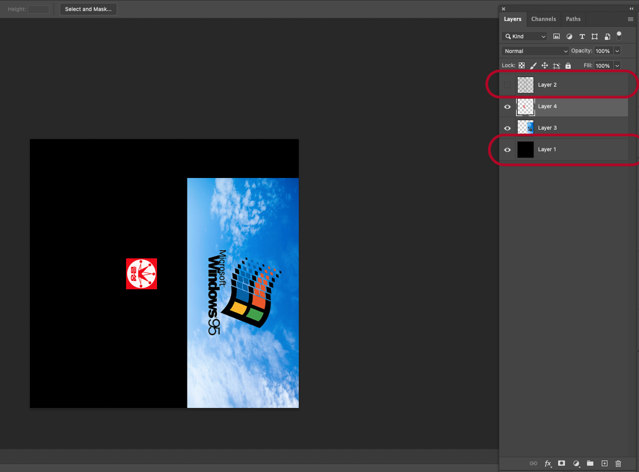Filter layers by shape layers icon
The width and height of the screenshot is (639, 472).
pyautogui.click(x=594, y=36)
